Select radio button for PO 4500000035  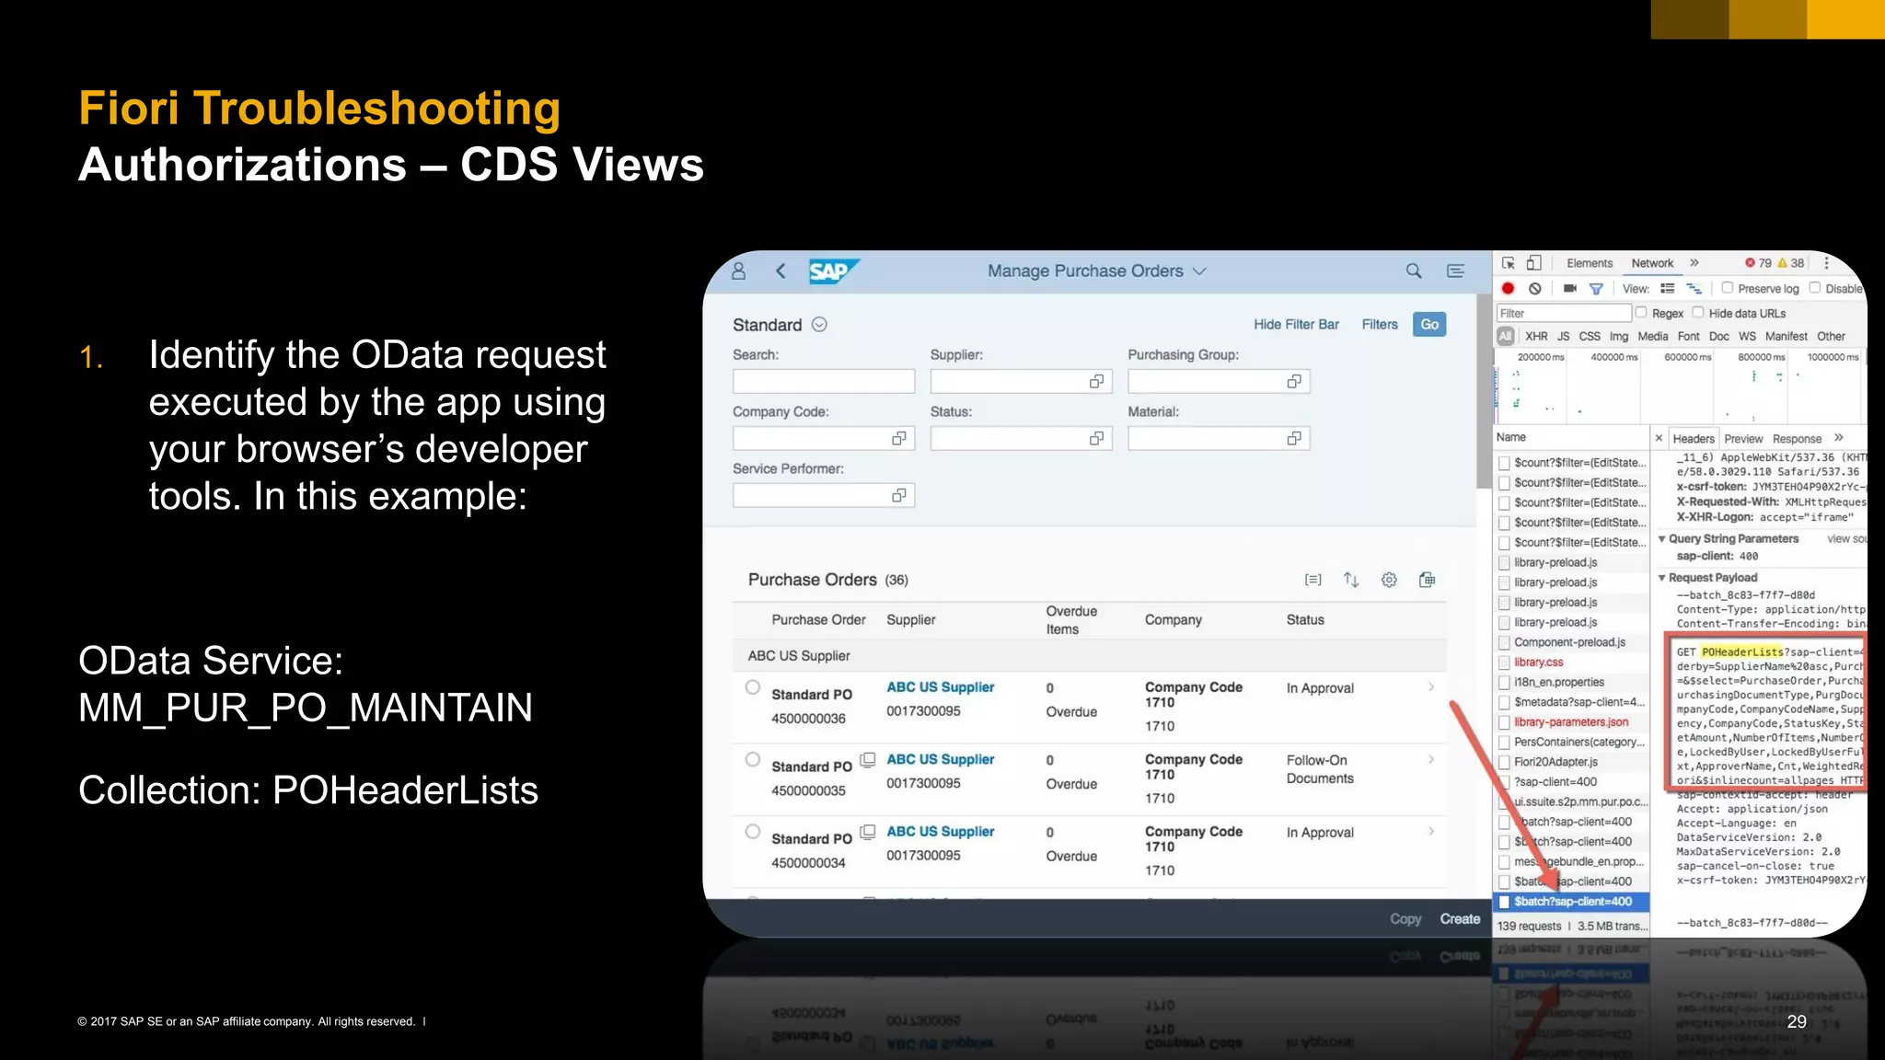point(753,759)
